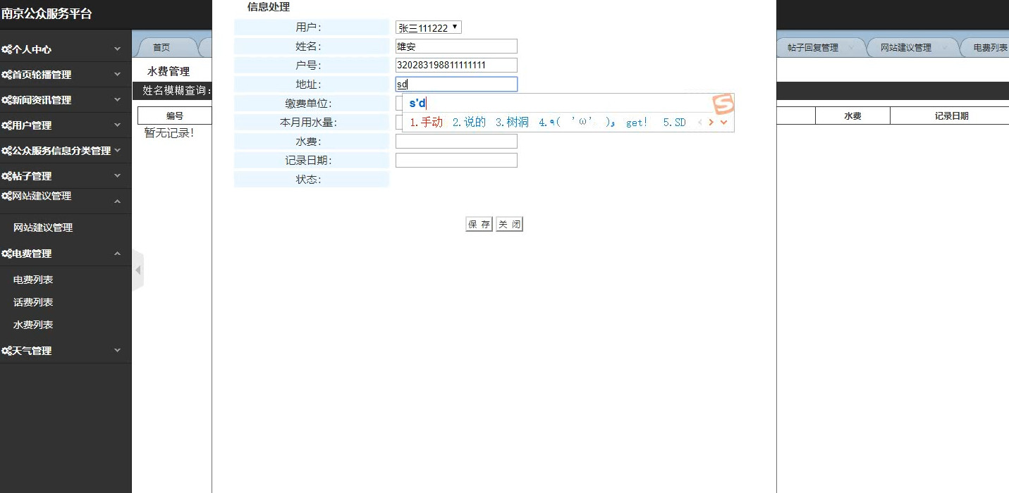Open the 用户 dropdown showing 张三111222
Viewport: 1009px width, 493px height.
pos(428,27)
